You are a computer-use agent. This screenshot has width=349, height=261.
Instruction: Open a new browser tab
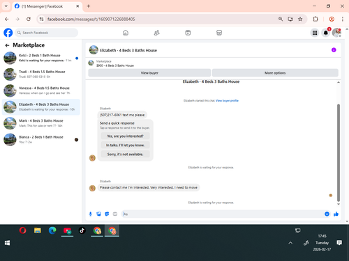pos(89,6)
